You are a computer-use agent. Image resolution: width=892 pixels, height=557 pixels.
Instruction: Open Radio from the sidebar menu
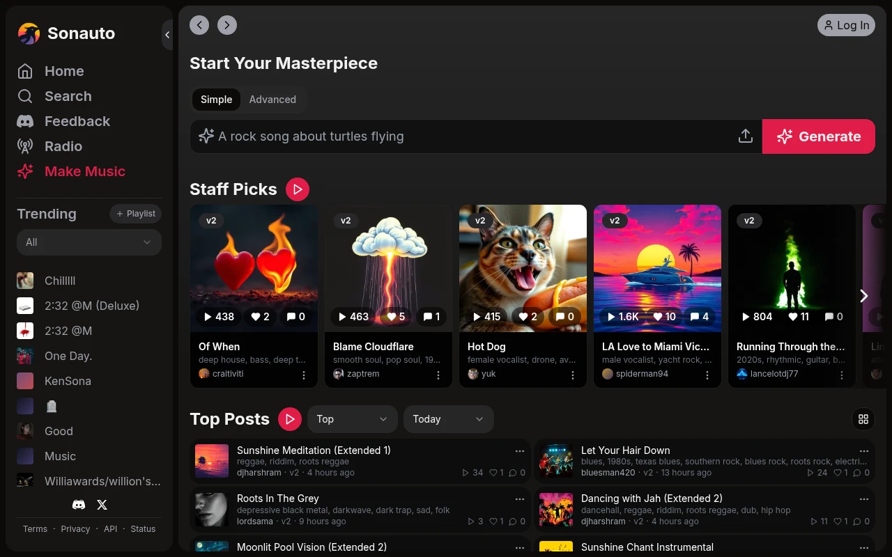point(63,146)
